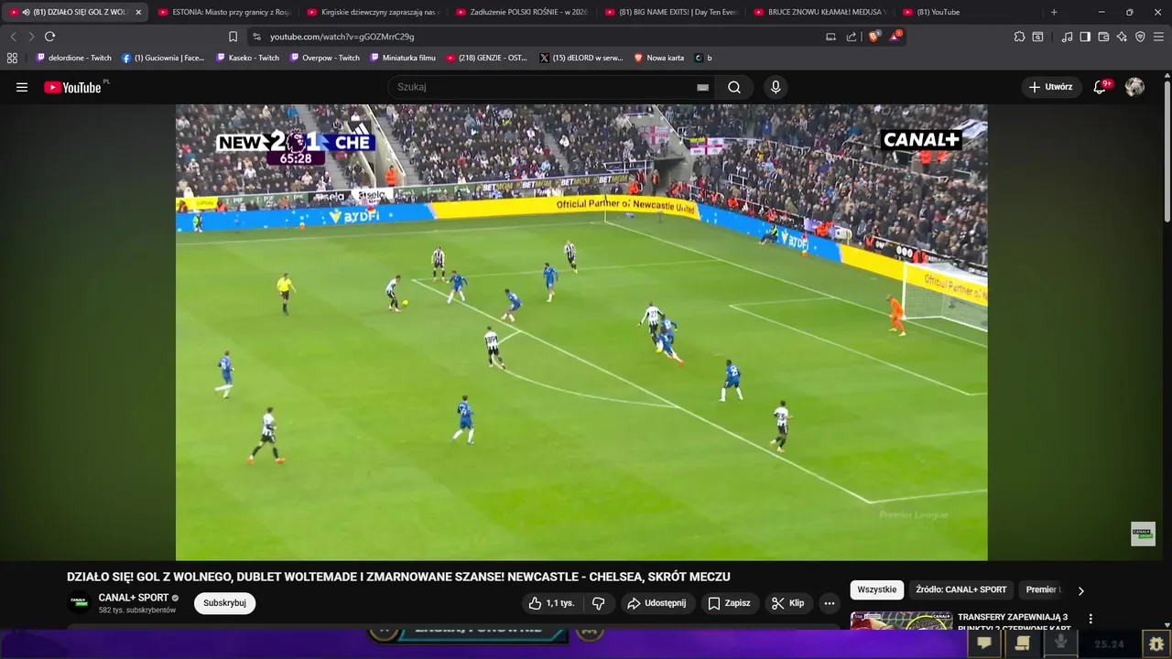The width and height of the screenshot is (1172, 659).
Task: Open Nowa karta bookmark
Action: [659, 58]
